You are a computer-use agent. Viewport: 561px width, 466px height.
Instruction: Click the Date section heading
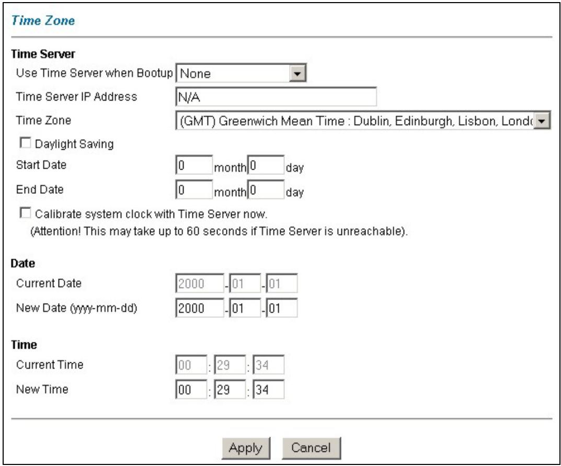coord(23,263)
